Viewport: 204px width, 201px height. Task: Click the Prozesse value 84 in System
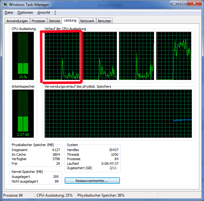[116, 159]
